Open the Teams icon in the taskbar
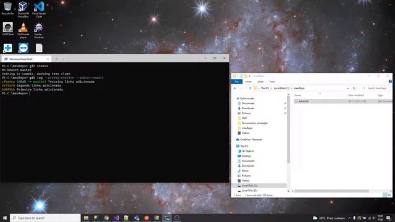 tap(136, 218)
